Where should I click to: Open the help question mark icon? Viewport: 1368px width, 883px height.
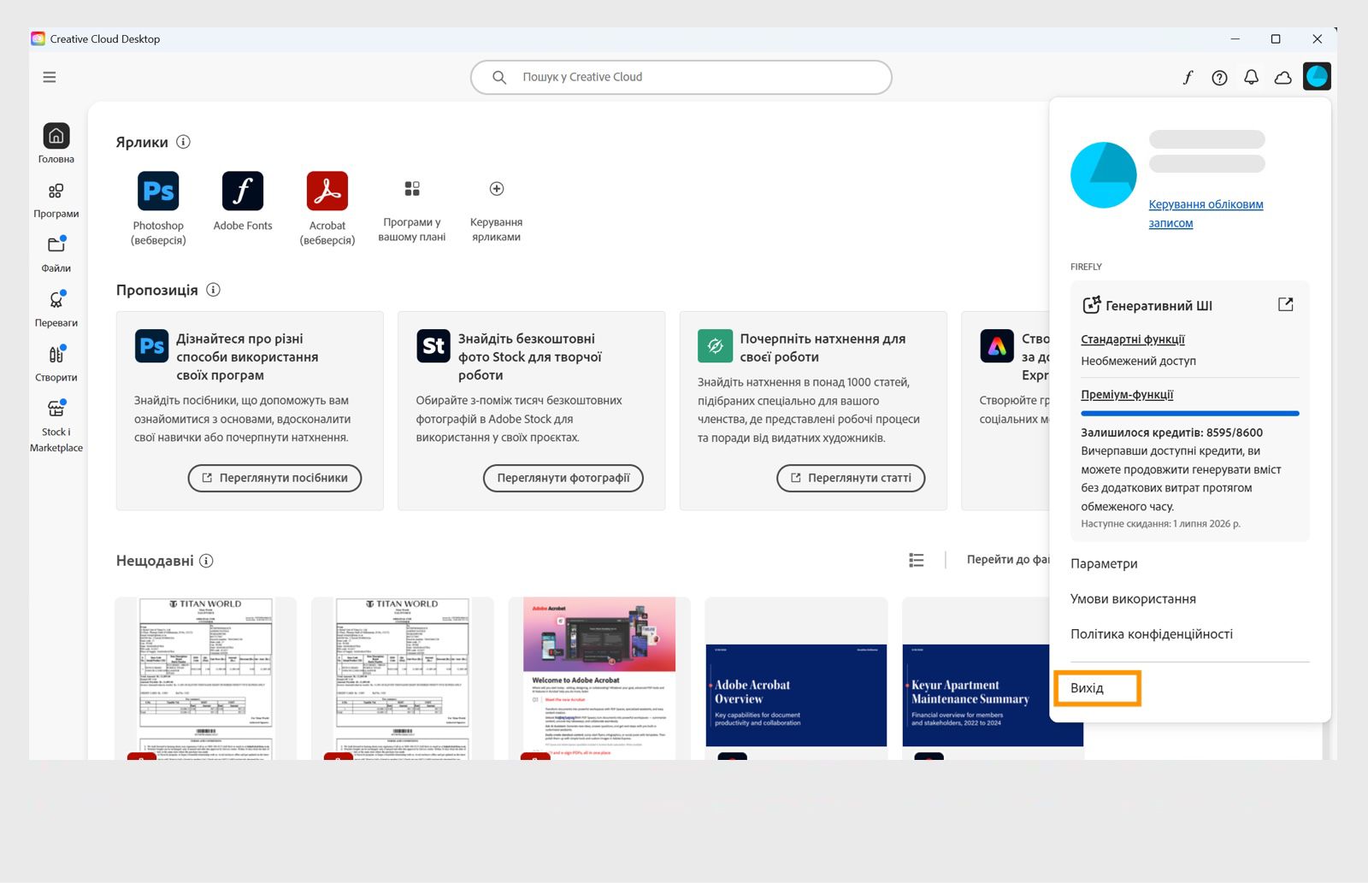point(1219,78)
